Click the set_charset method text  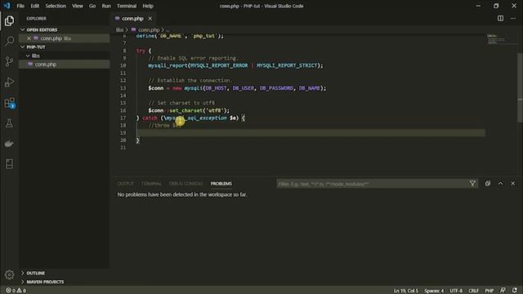tap(186, 110)
